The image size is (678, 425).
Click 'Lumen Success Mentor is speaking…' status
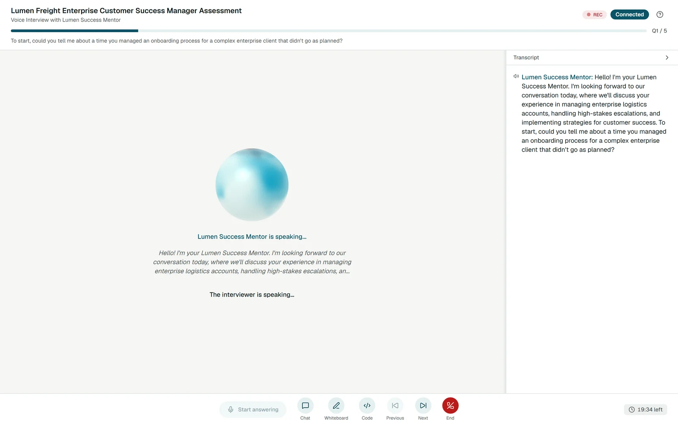(252, 236)
